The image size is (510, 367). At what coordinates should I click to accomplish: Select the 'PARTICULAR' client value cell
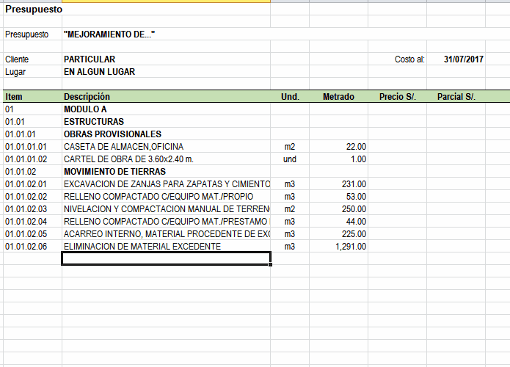166,59
